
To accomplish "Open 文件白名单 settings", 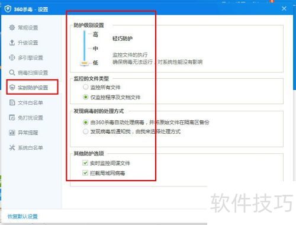I will pos(30,102).
